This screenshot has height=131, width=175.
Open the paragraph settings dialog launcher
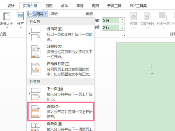(124, 35)
